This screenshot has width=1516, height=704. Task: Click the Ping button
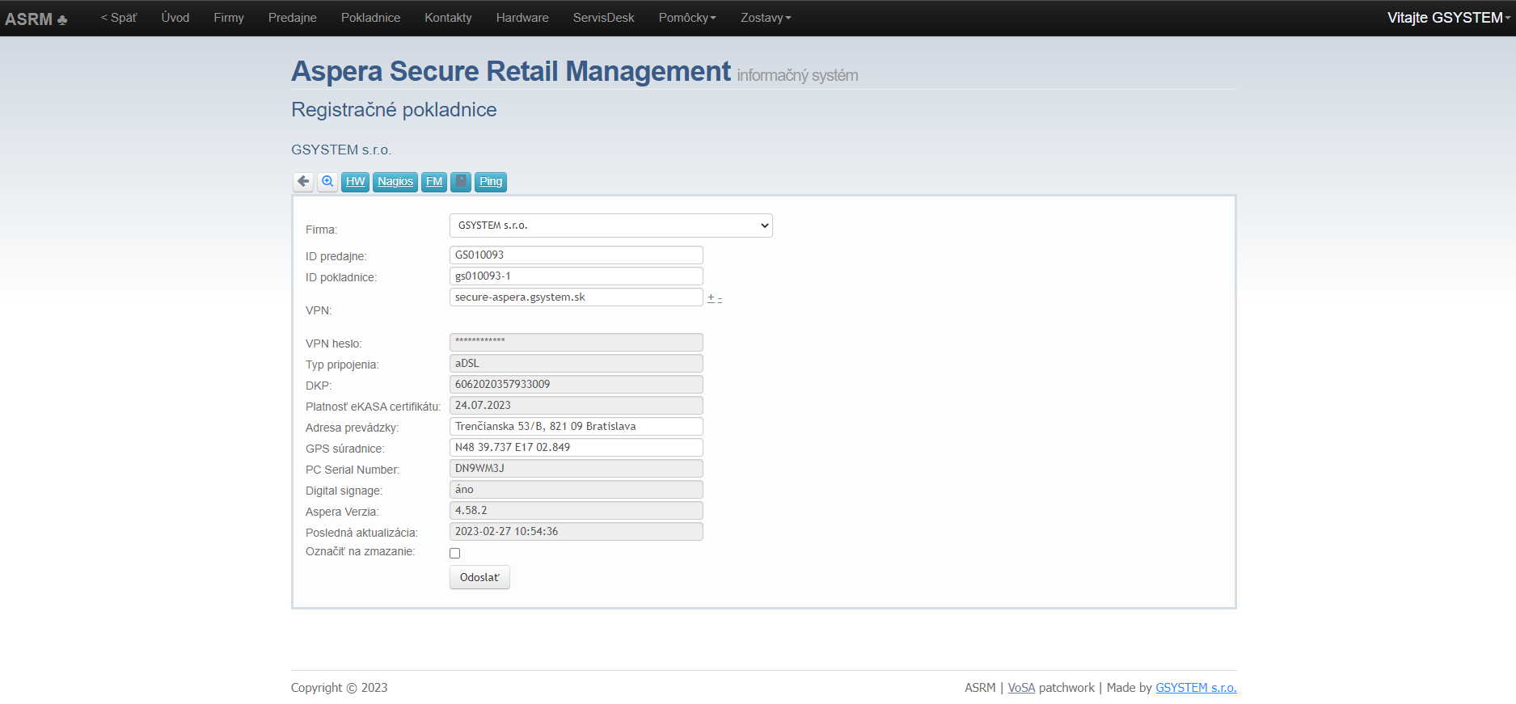(x=491, y=182)
